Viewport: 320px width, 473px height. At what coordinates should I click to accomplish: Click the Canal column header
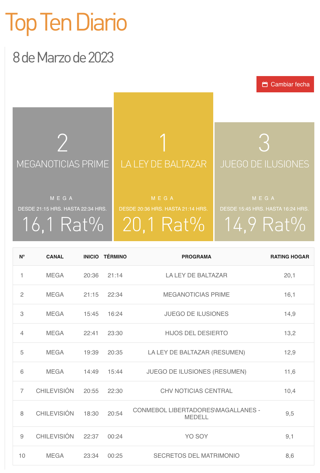(55, 257)
